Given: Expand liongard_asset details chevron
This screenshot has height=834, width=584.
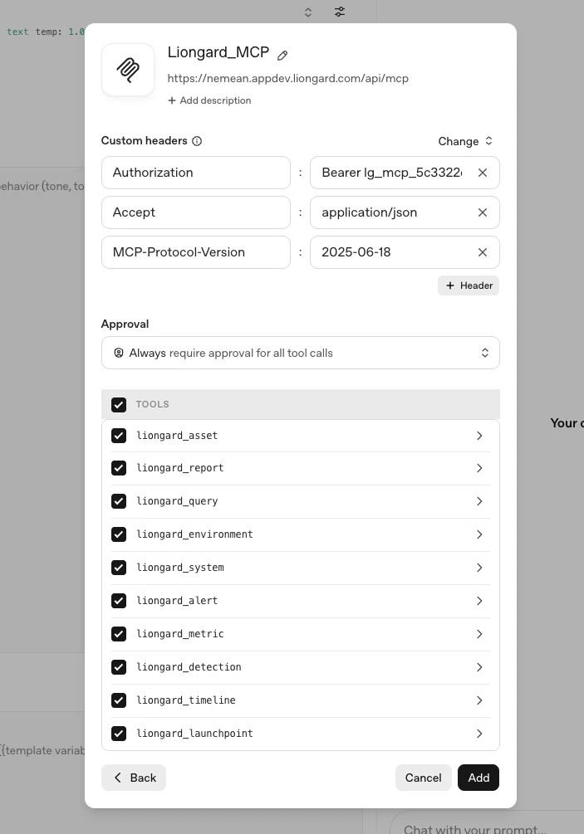Looking at the screenshot, I should [479, 436].
